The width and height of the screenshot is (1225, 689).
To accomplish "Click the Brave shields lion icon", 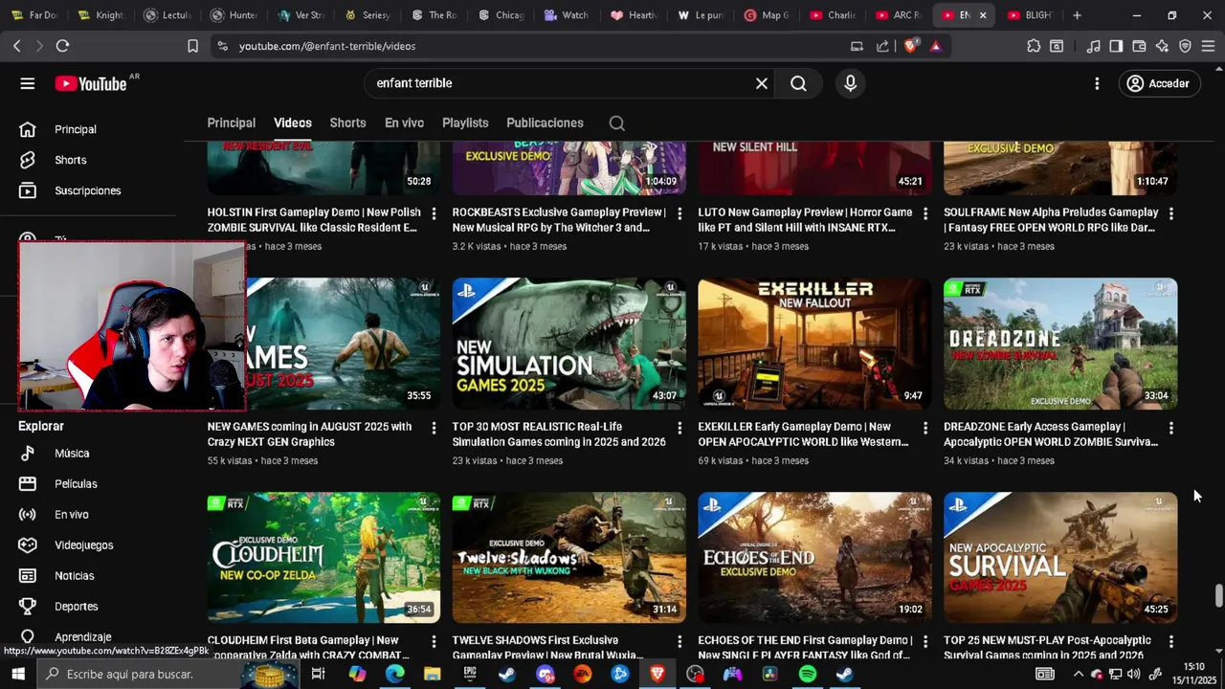I will 910,46.
